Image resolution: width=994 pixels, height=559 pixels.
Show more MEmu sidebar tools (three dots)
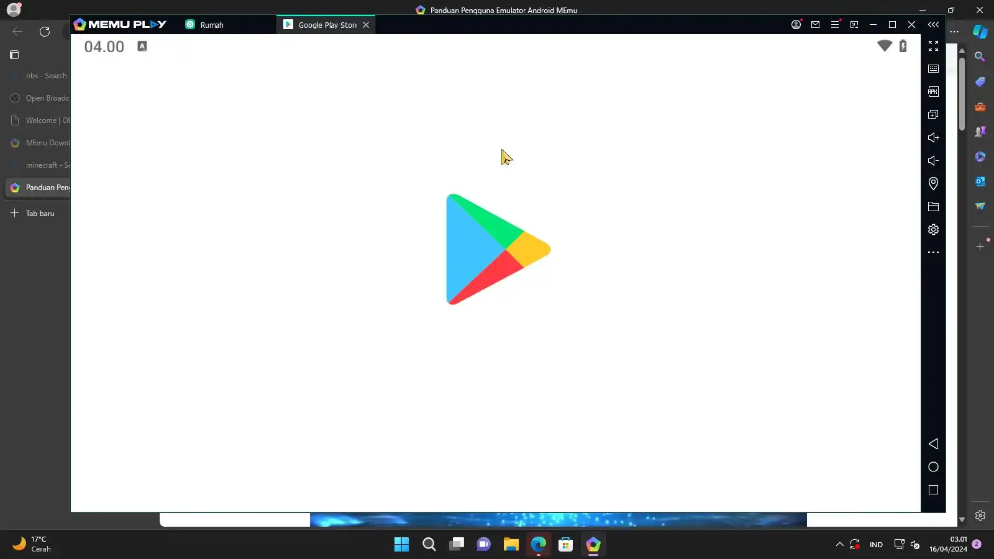pyautogui.click(x=933, y=252)
